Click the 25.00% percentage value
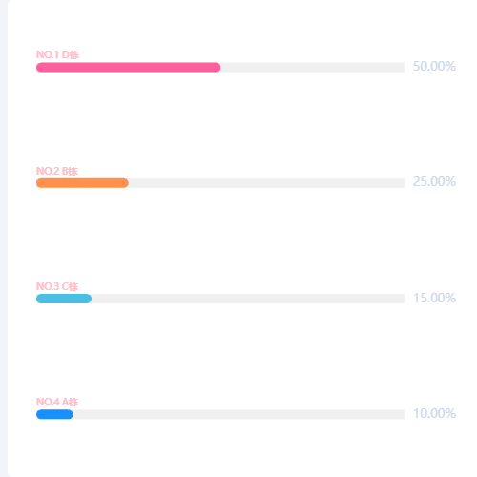The image size is (477, 477). [x=434, y=181]
